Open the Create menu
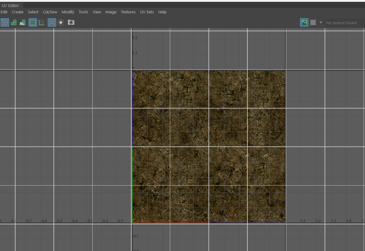 (x=17, y=12)
